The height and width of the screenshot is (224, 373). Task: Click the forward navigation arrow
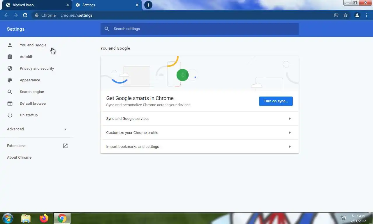tap(16, 15)
